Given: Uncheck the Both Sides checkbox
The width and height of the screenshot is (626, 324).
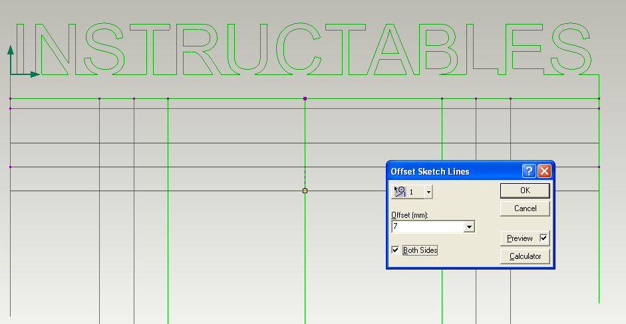Looking at the screenshot, I should point(395,250).
